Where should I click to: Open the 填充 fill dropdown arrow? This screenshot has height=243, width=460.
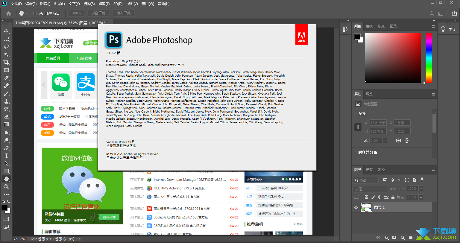click(x=421, y=197)
